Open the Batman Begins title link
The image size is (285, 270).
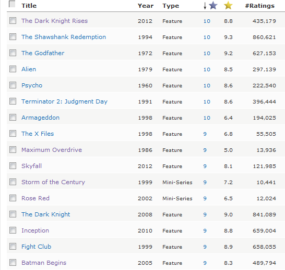point(44,263)
